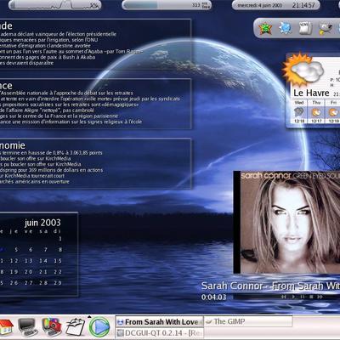340x340 pixels.
Task: Open headline about gages de paix à Bush à Akaba
Action: (x=48, y=57)
